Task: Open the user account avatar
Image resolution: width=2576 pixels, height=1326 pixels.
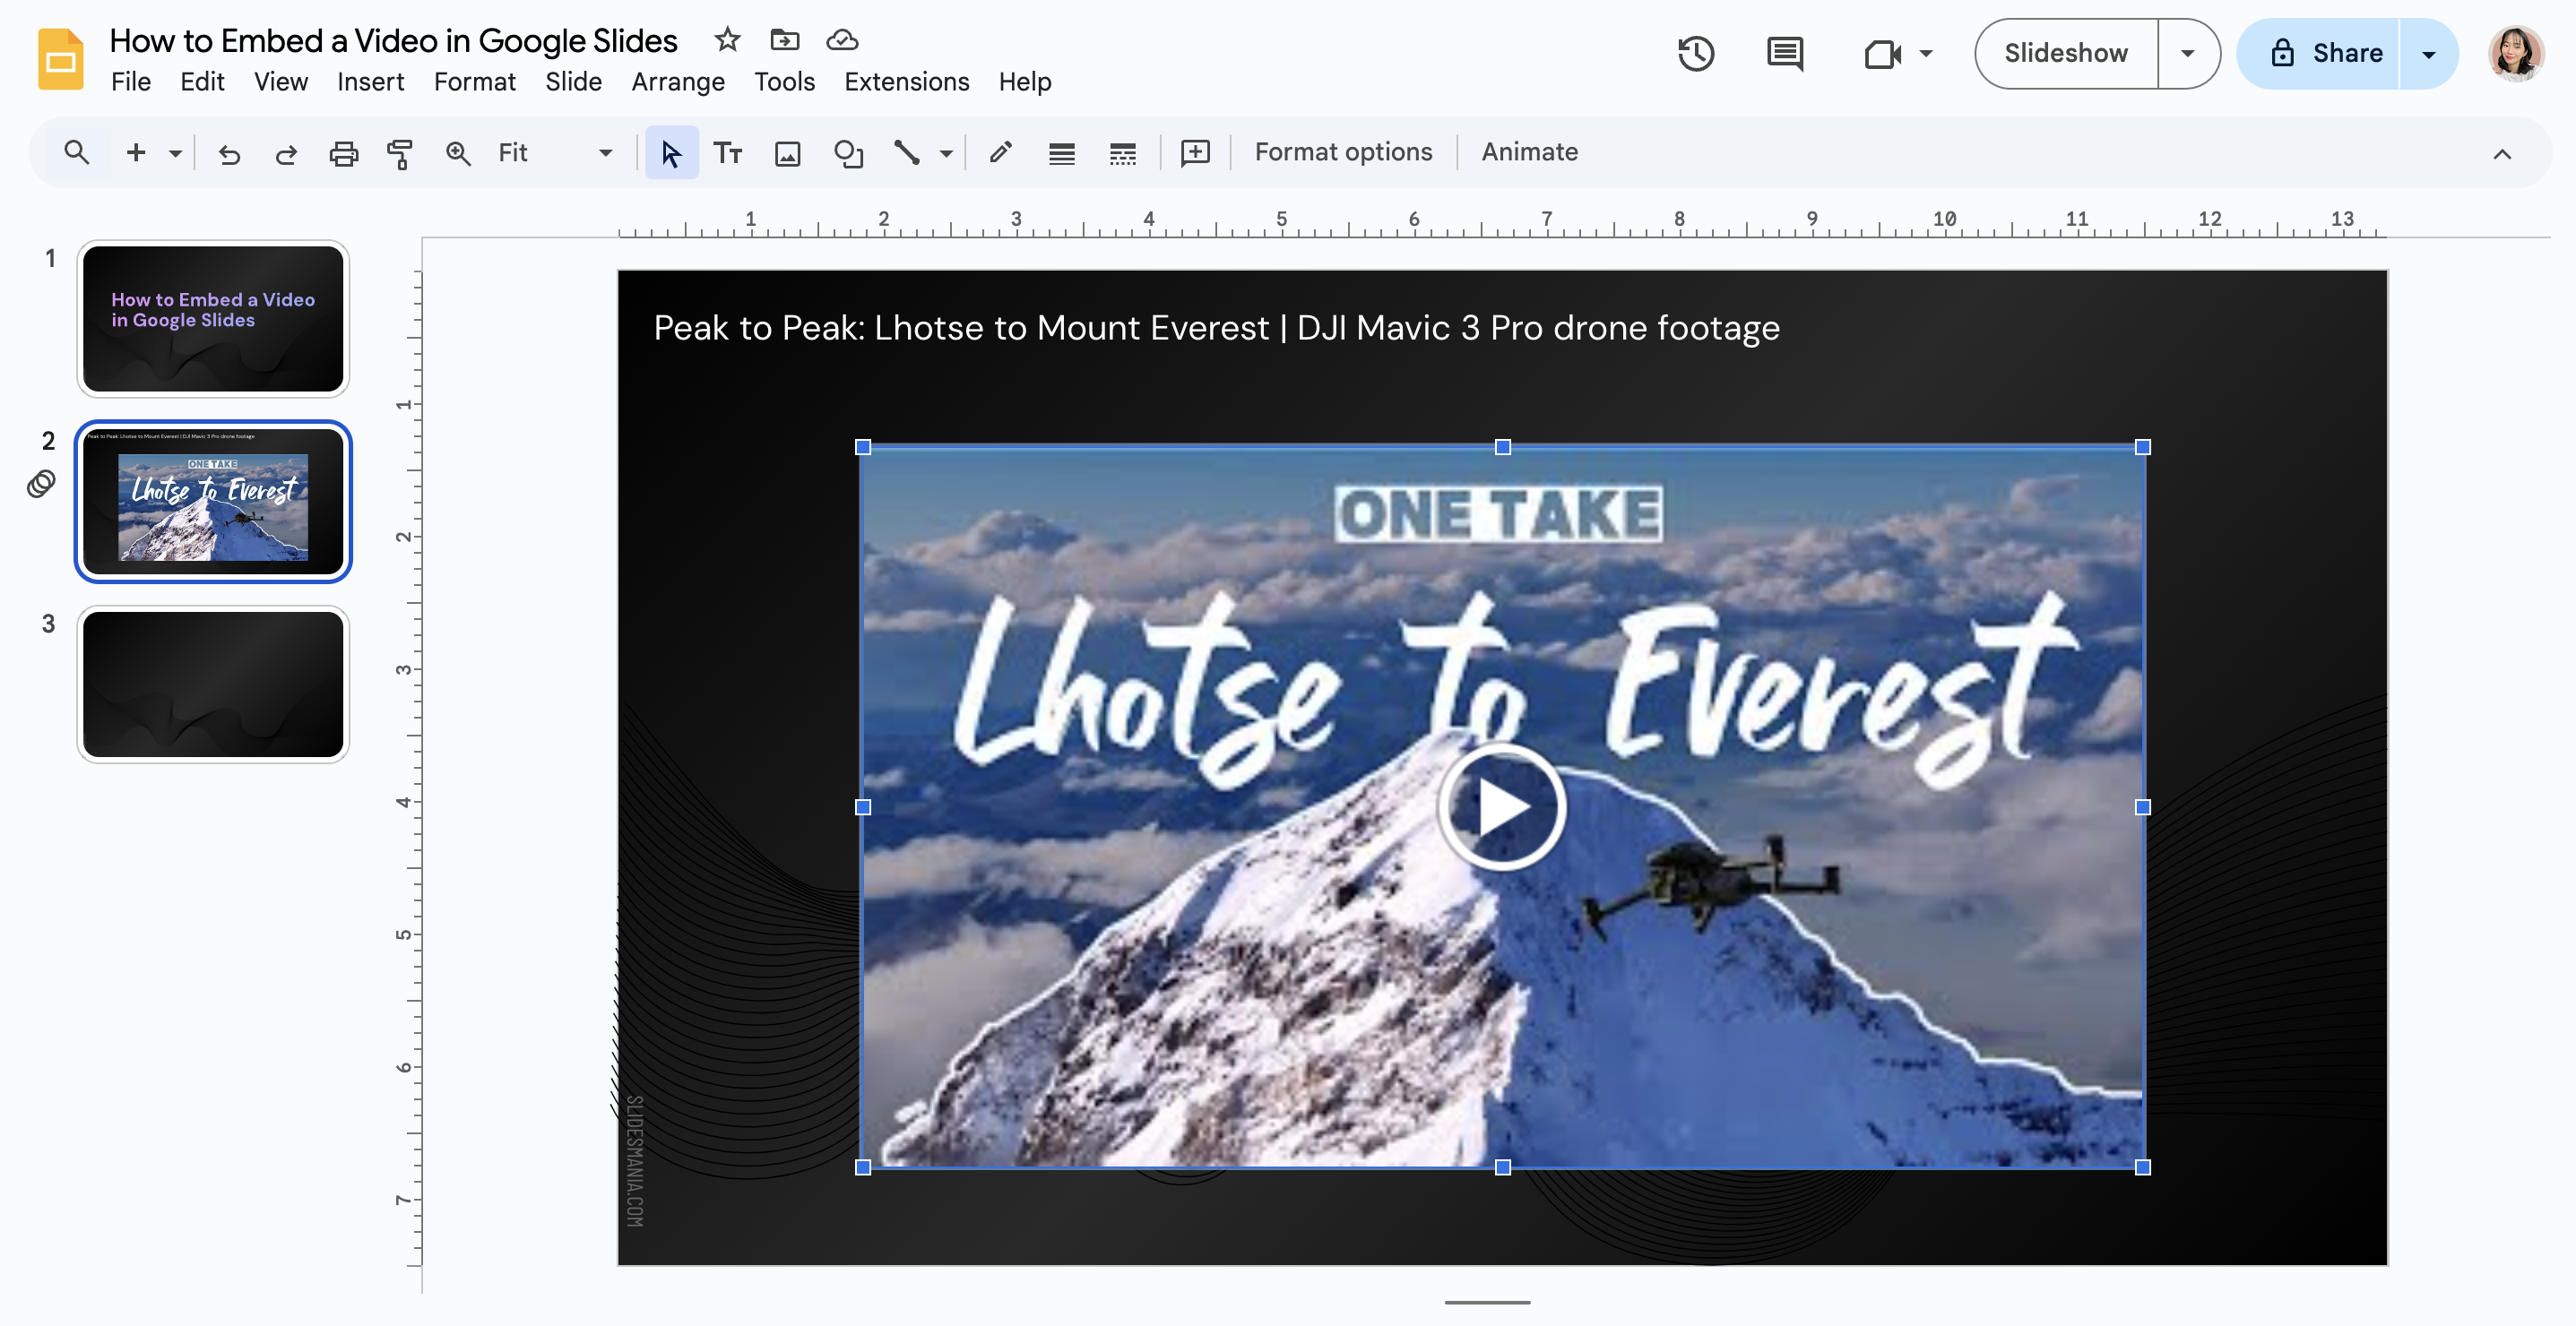Action: [2515, 53]
